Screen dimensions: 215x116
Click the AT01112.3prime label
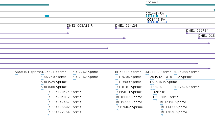coord(158,72)
